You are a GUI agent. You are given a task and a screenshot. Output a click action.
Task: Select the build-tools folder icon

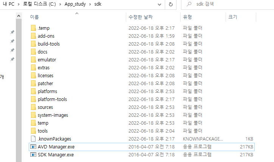33,44
